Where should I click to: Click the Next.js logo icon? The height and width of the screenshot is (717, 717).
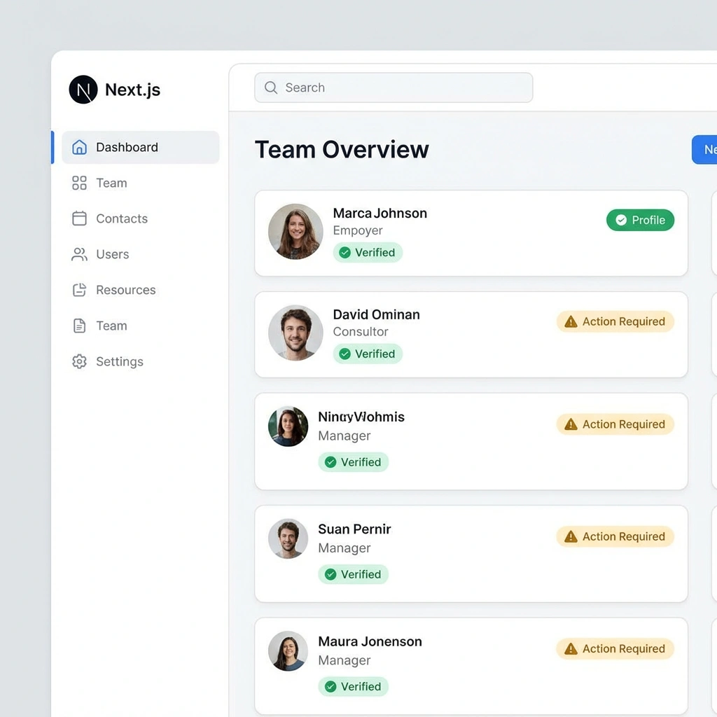point(82,90)
